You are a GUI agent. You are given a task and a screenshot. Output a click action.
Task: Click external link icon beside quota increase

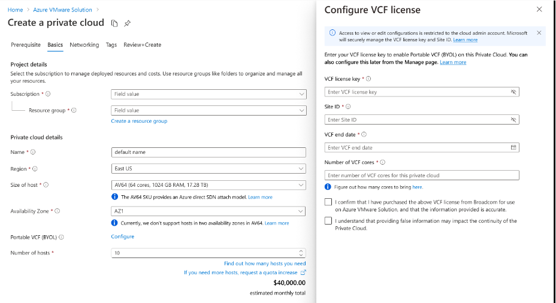tap(303, 272)
